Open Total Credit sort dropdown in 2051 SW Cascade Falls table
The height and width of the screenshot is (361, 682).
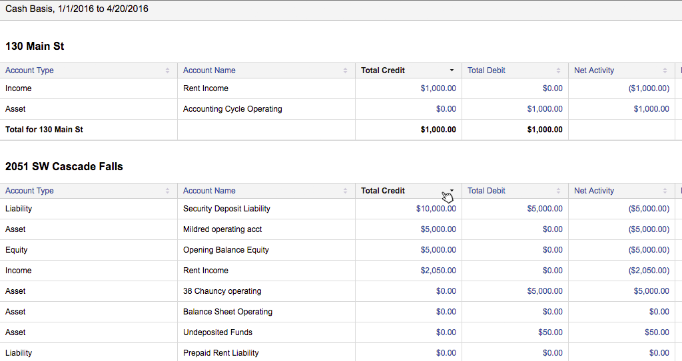click(452, 191)
